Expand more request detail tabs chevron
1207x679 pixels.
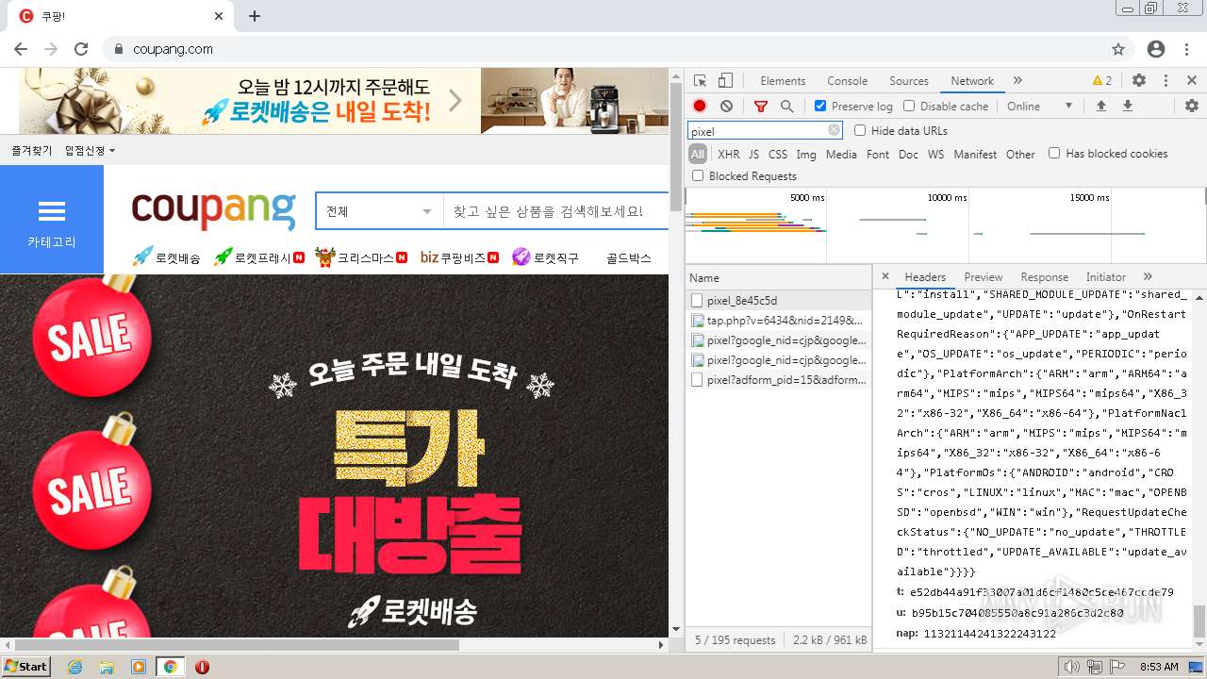click(x=1148, y=276)
